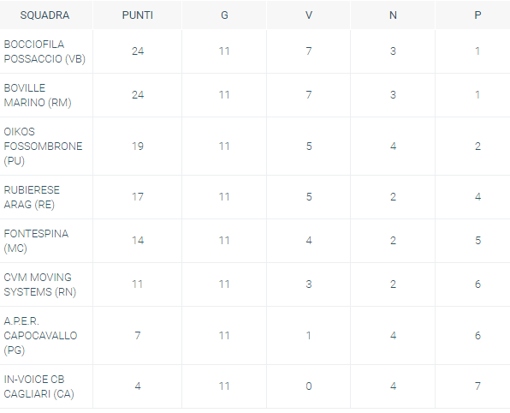The width and height of the screenshot is (510, 413).
Task: Click the 17 points value for Rubierese
Action: pyautogui.click(x=138, y=197)
